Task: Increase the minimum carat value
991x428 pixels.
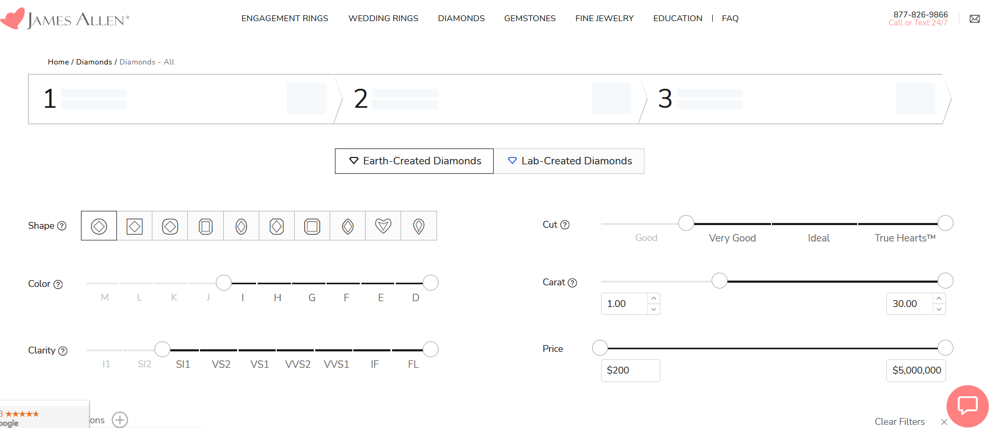Action: point(653,299)
